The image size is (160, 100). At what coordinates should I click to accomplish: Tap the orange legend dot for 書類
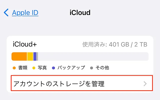point(14,68)
